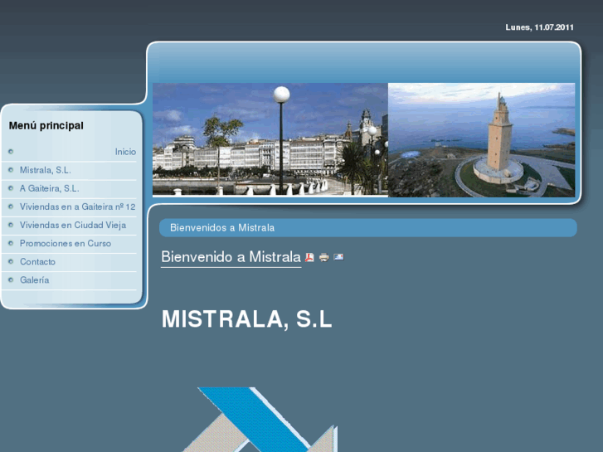Screen dimensions: 603x452
Task: Click the seafront buildings banner photo
Action: pos(270,139)
